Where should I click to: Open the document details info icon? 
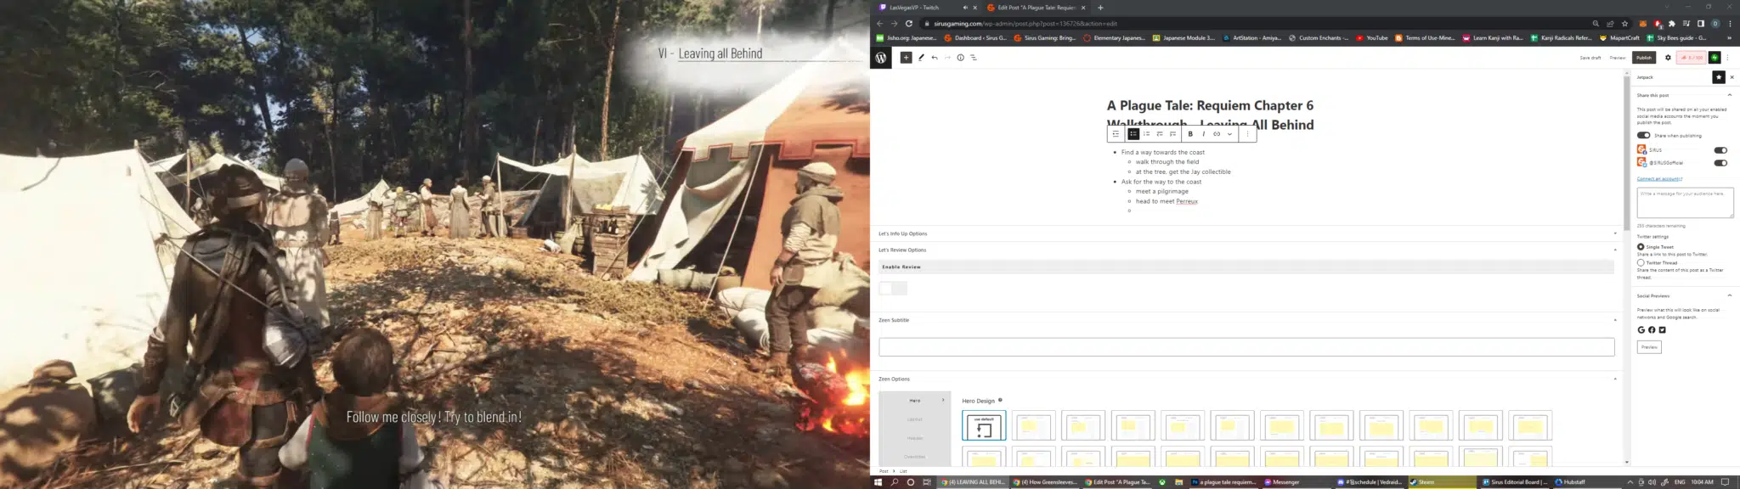tap(960, 58)
